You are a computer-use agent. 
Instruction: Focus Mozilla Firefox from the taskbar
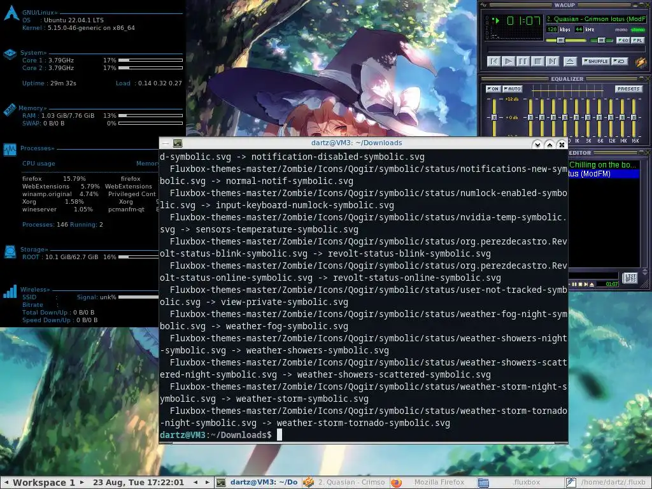point(432,483)
